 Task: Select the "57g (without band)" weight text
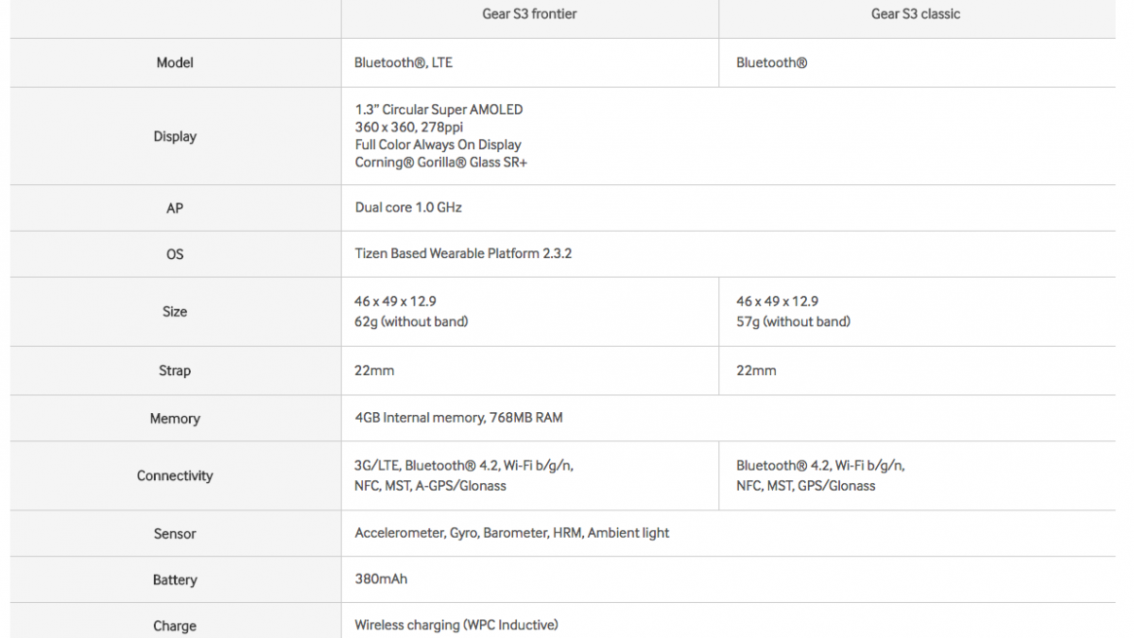[793, 321]
